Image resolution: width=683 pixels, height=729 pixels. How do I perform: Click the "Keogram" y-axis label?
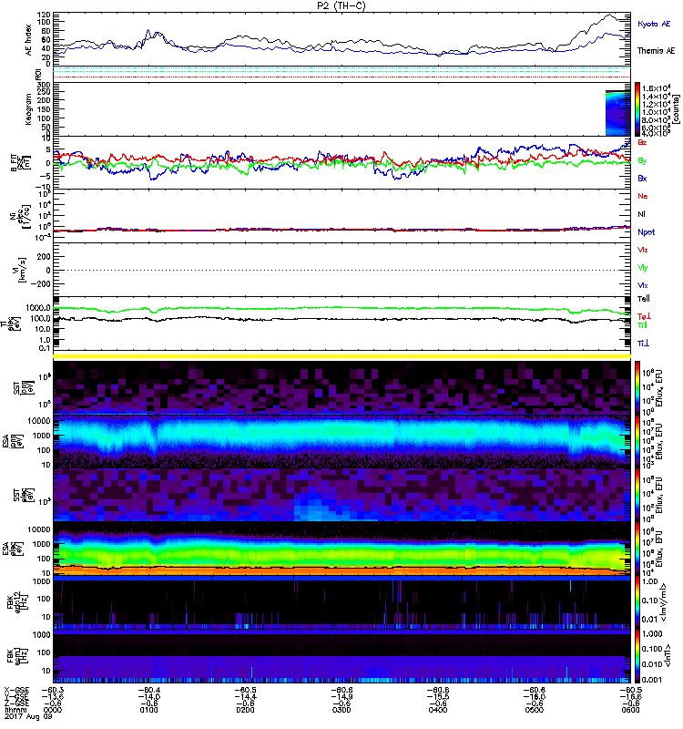pos(28,109)
